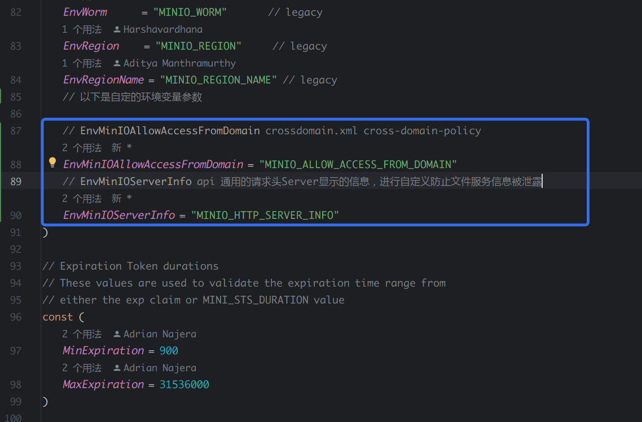Click the const keyword on line 96
642x422 pixels.
point(58,317)
